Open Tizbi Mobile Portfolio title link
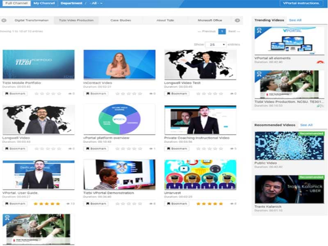 coord(22,83)
